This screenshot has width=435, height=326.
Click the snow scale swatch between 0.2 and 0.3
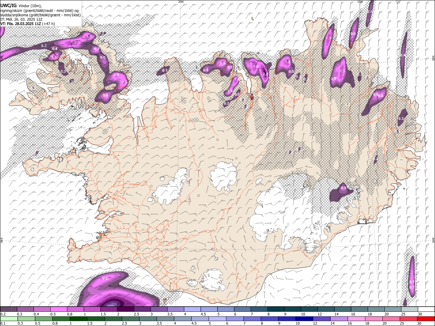9,309
